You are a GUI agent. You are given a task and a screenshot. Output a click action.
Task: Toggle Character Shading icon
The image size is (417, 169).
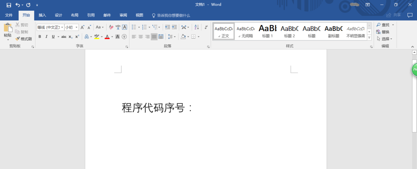tap(118, 37)
